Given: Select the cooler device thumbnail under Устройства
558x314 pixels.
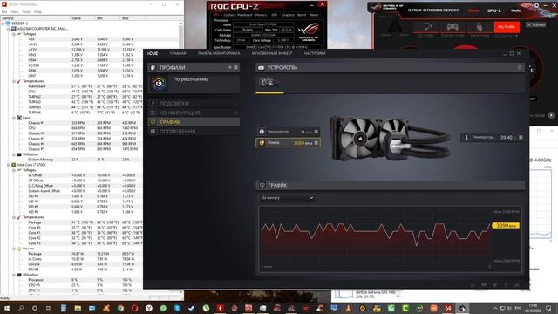Looking at the screenshot, I should [269, 84].
